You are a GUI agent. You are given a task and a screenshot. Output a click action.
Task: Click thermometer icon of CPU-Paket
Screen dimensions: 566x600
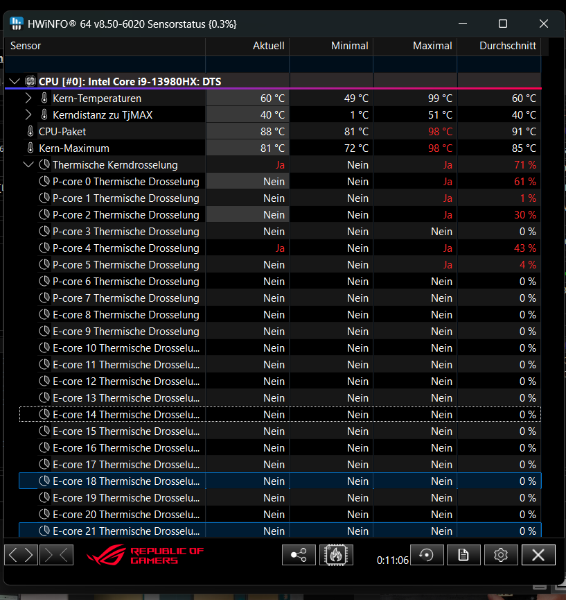click(x=30, y=132)
